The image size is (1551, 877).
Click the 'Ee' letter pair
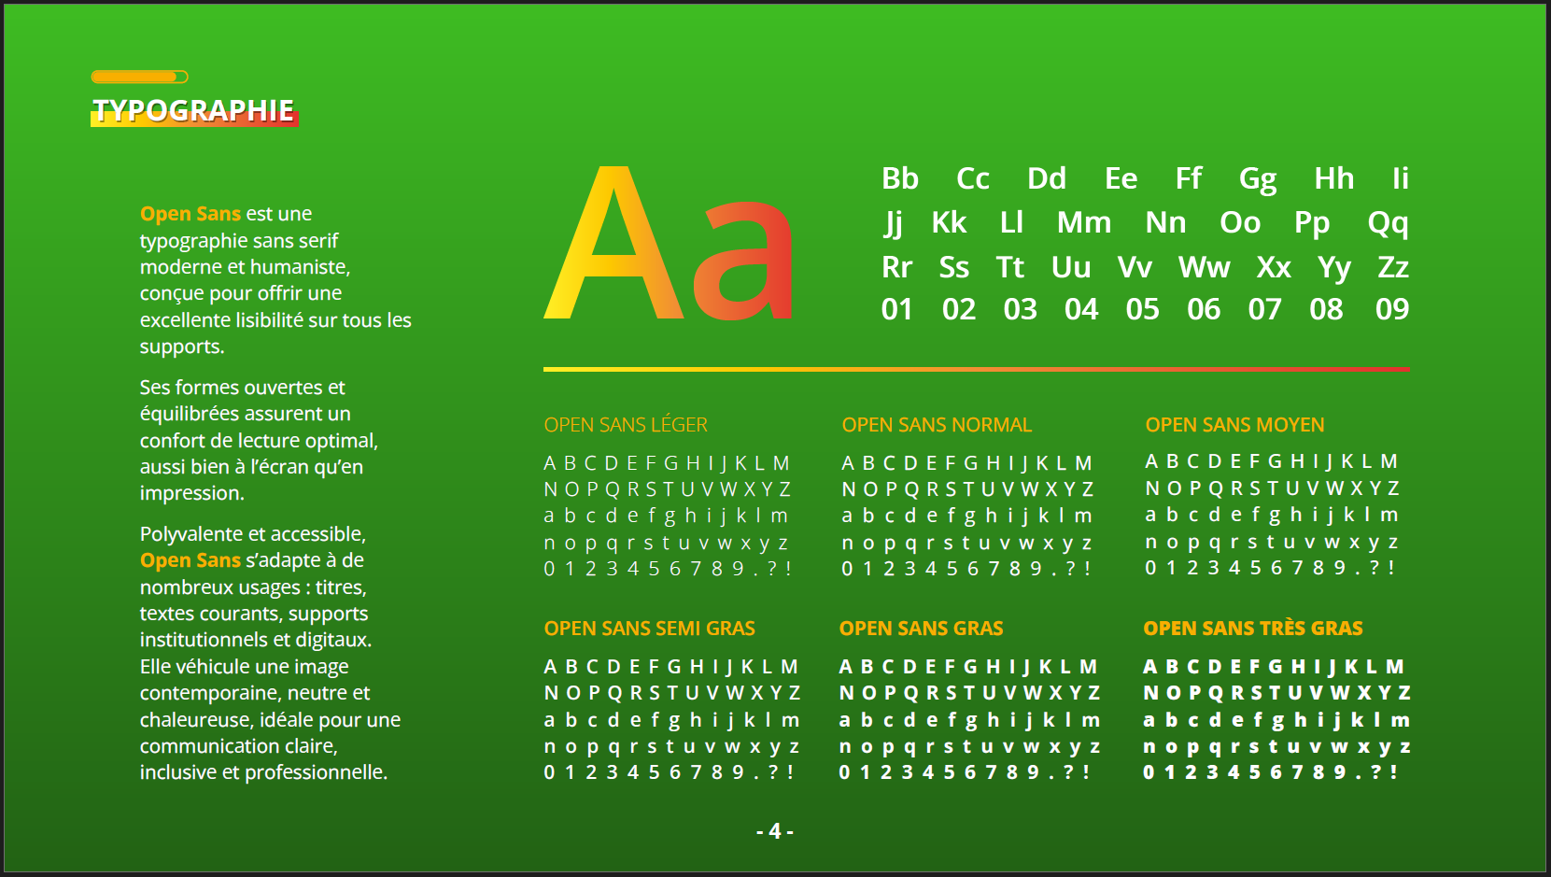coord(1121,178)
